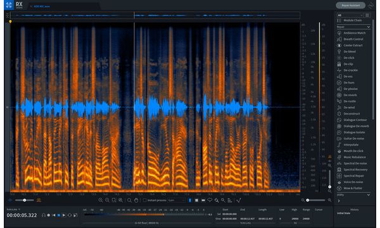Open the De-plosive module

[x=348, y=89]
